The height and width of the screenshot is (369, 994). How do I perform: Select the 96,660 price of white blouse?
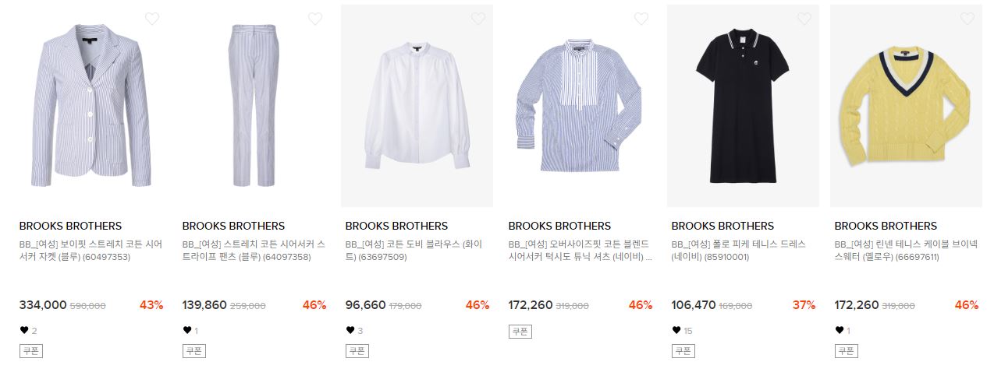(365, 305)
